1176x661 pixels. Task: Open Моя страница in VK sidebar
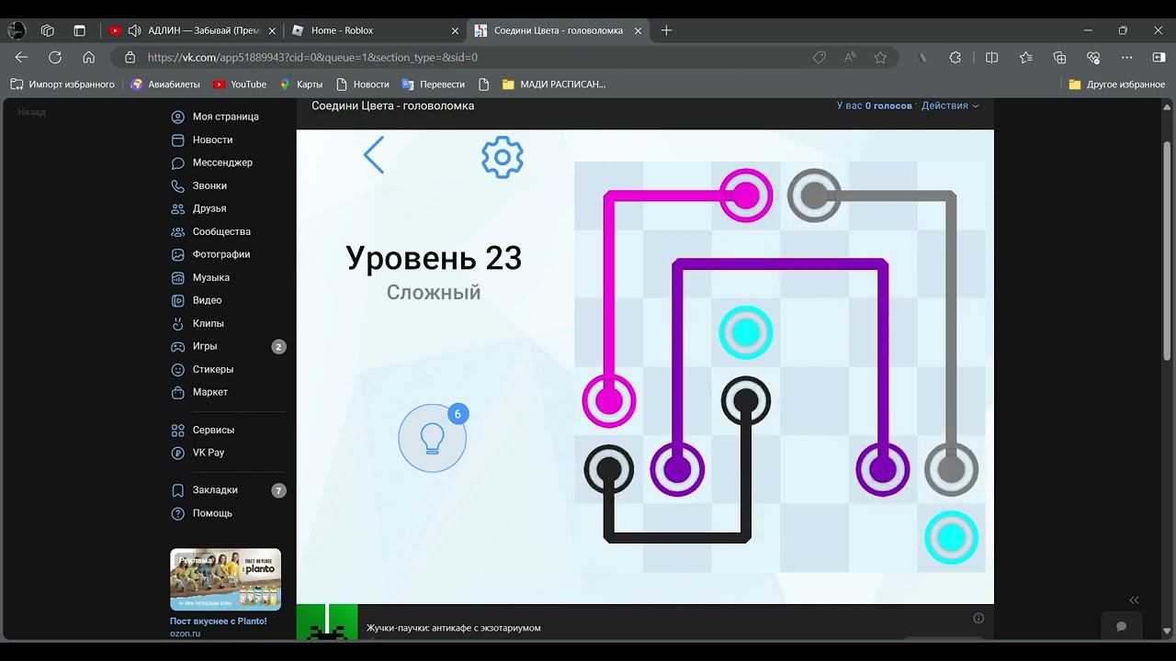pyautogui.click(x=226, y=117)
